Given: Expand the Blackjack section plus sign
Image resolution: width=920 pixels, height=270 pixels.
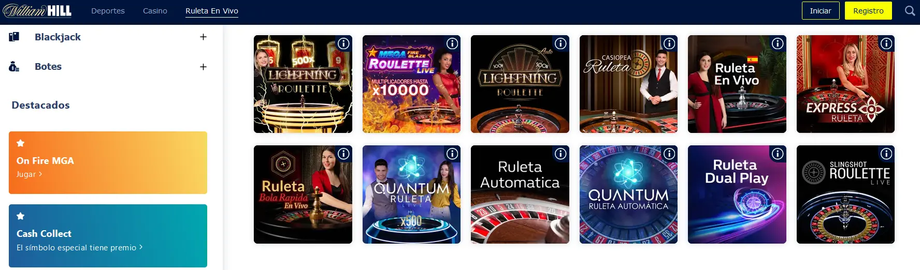Looking at the screenshot, I should (203, 37).
